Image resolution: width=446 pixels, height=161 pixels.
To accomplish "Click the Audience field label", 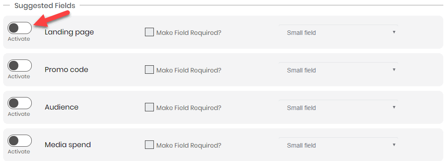I will pos(61,107).
